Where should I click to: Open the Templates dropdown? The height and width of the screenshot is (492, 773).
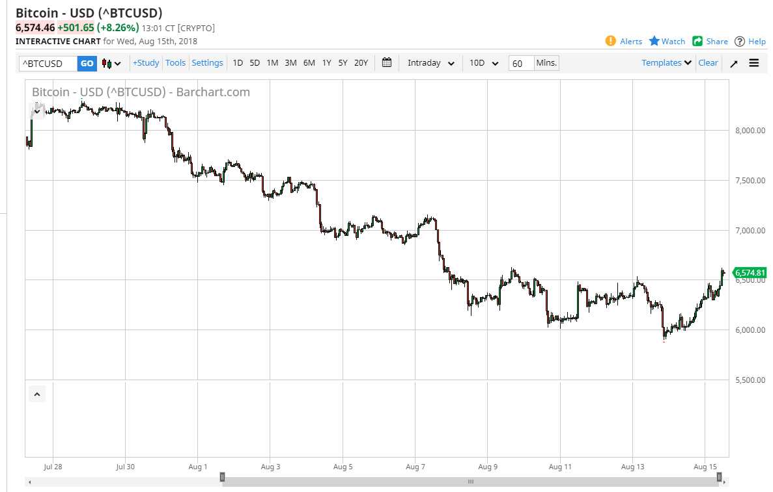(x=665, y=62)
